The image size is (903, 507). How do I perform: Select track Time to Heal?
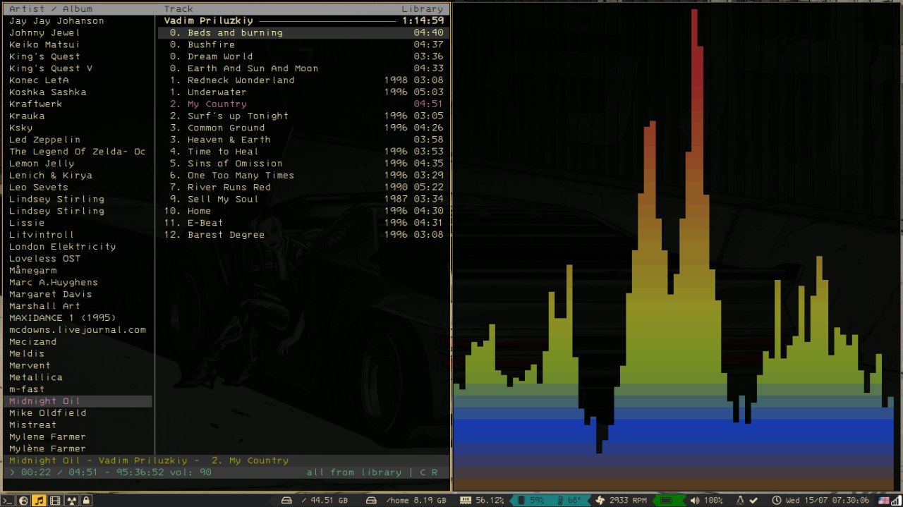(x=303, y=152)
